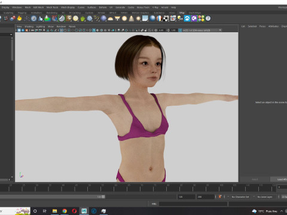Open the viewport Lighting menu
Viewport: 287px width, 215px height.
pos(41,26)
